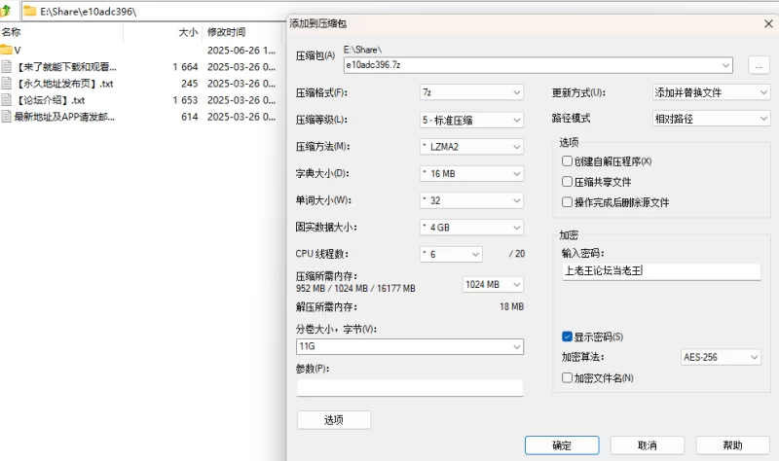Click the up-folder arrow icon

tap(6, 11)
